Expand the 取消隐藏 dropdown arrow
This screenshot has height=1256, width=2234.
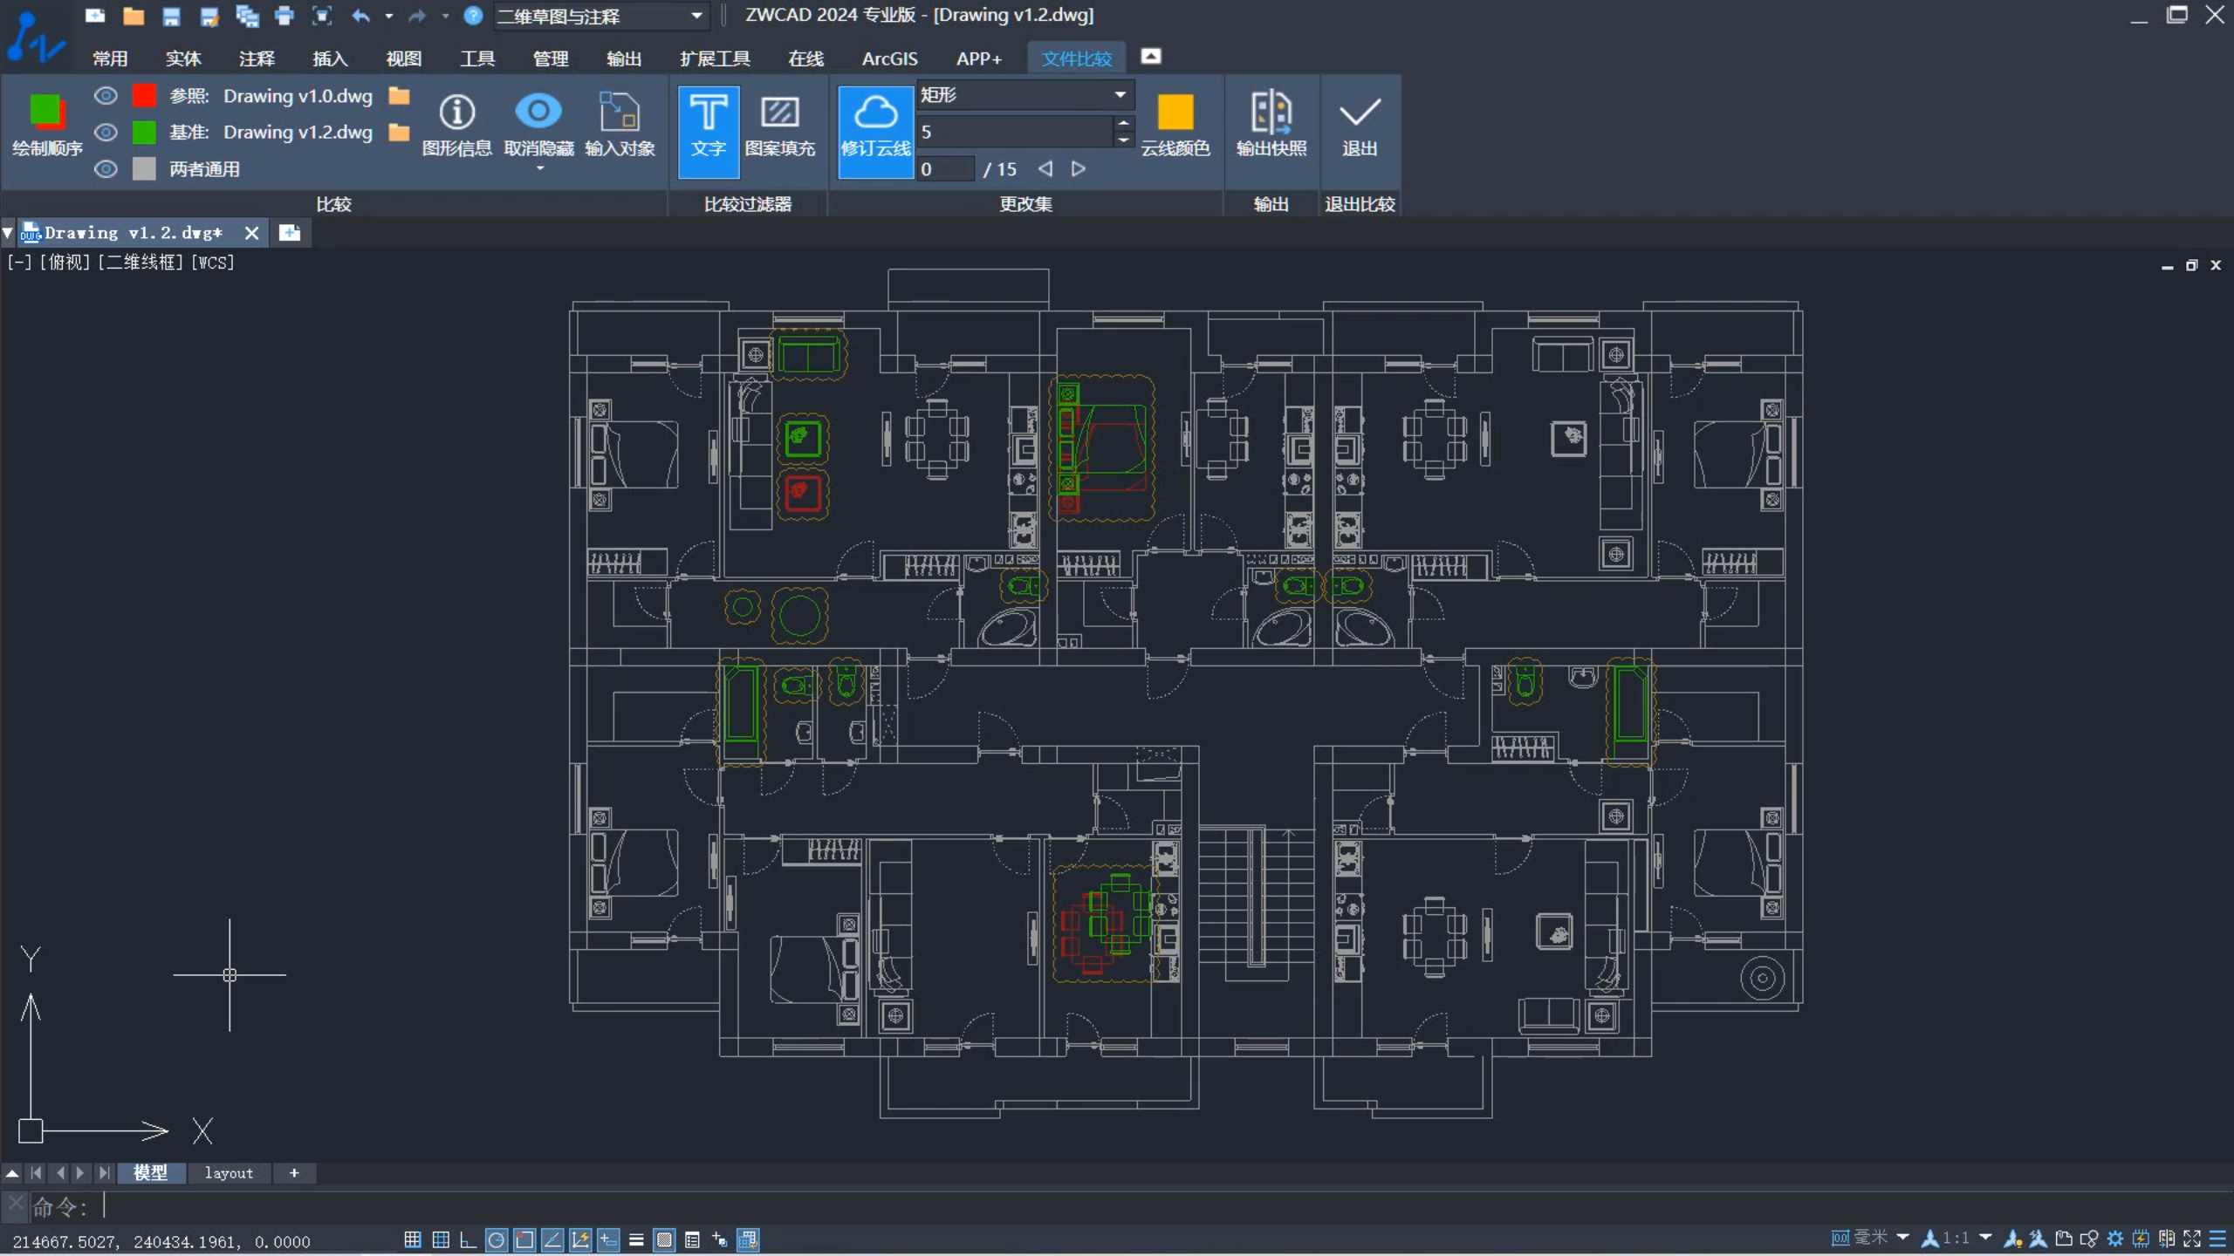[x=539, y=168]
